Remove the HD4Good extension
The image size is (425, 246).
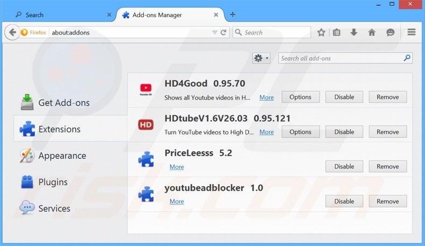tap(388, 97)
